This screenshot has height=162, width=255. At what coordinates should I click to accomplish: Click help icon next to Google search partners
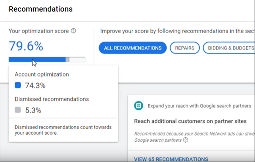point(186,140)
